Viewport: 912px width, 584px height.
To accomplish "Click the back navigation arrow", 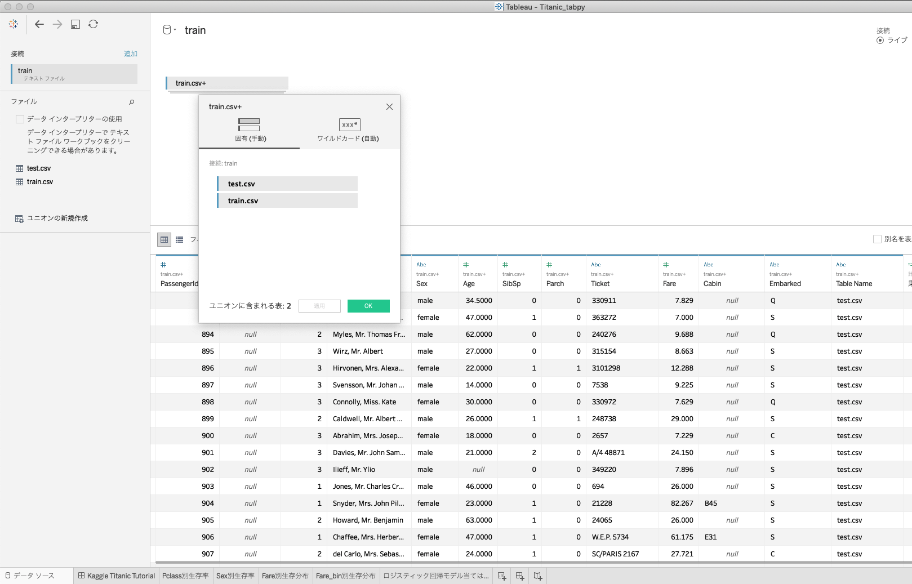I will point(39,24).
